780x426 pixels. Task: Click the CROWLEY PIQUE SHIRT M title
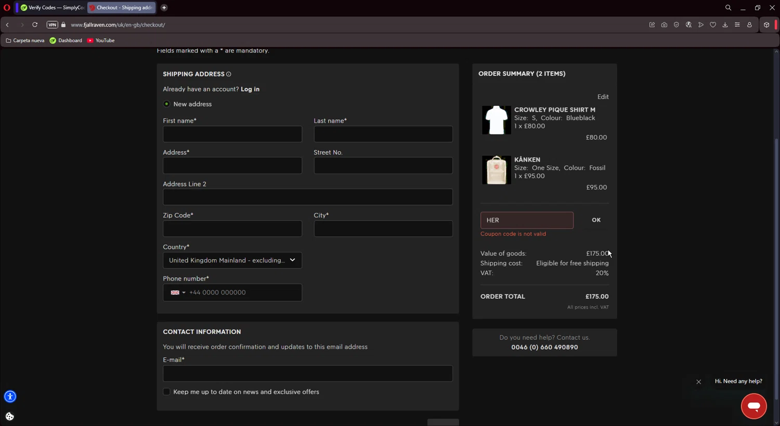[555, 110]
